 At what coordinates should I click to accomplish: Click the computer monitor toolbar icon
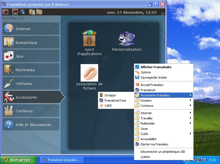(15, 12)
